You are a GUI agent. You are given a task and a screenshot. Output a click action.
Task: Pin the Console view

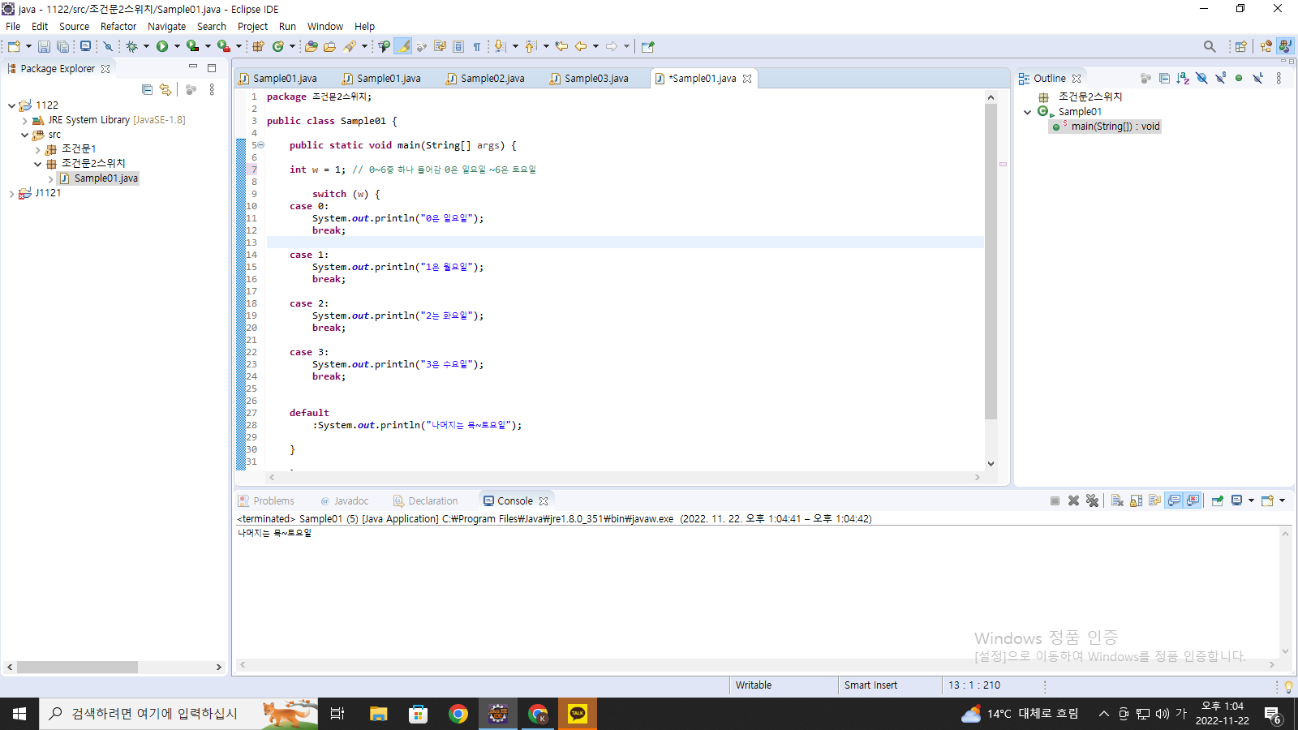(x=1217, y=501)
